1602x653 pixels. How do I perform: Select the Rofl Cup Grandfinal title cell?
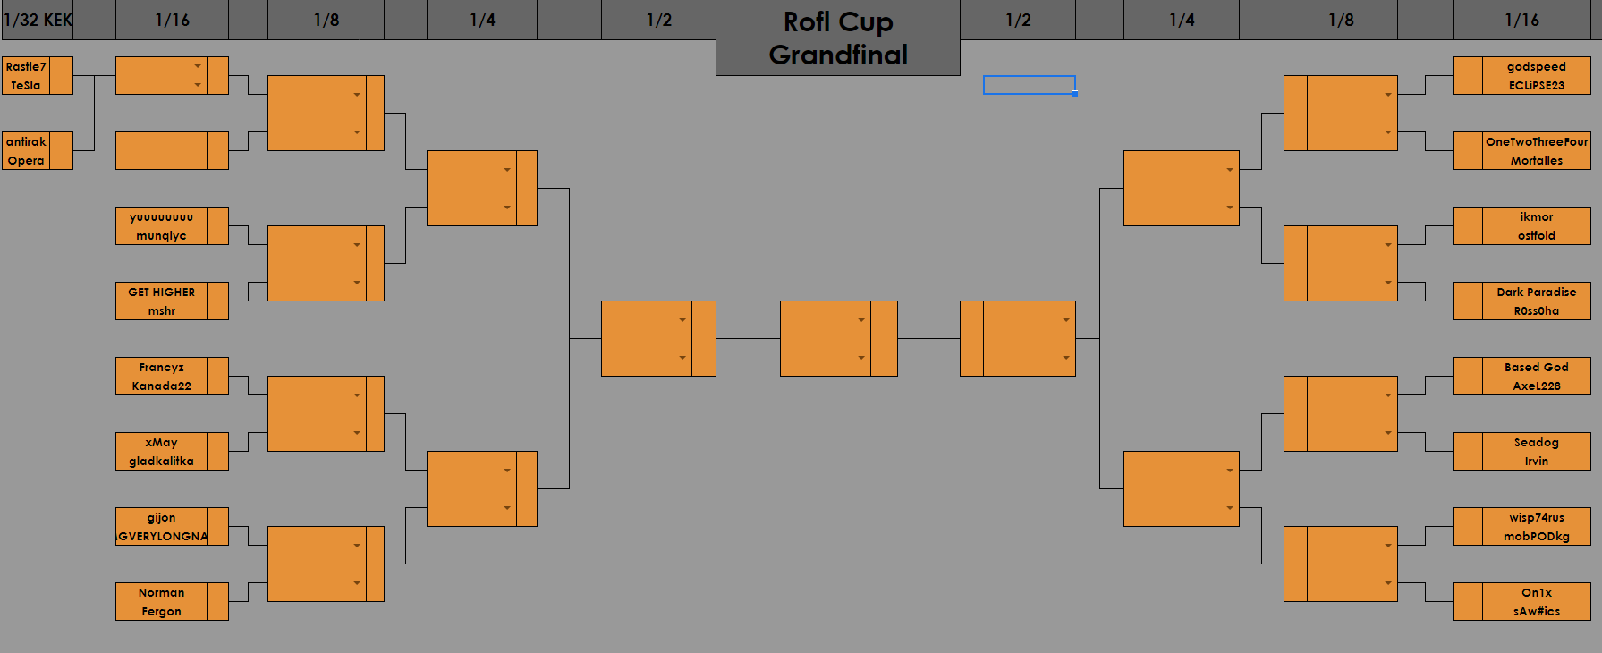837,38
